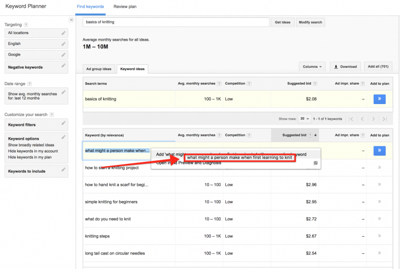Edit English language pencil icon
This screenshot has height=269, width=400.
63,44
